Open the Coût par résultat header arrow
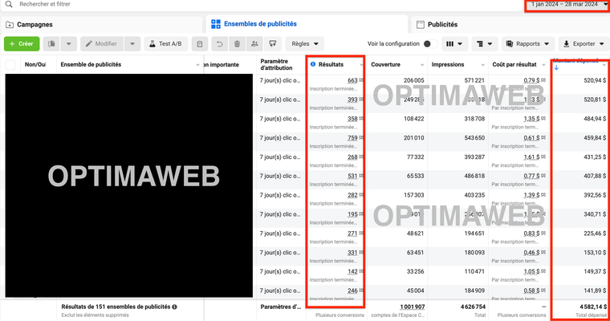Viewport: 610px width, 321px height. click(x=543, y=65)
